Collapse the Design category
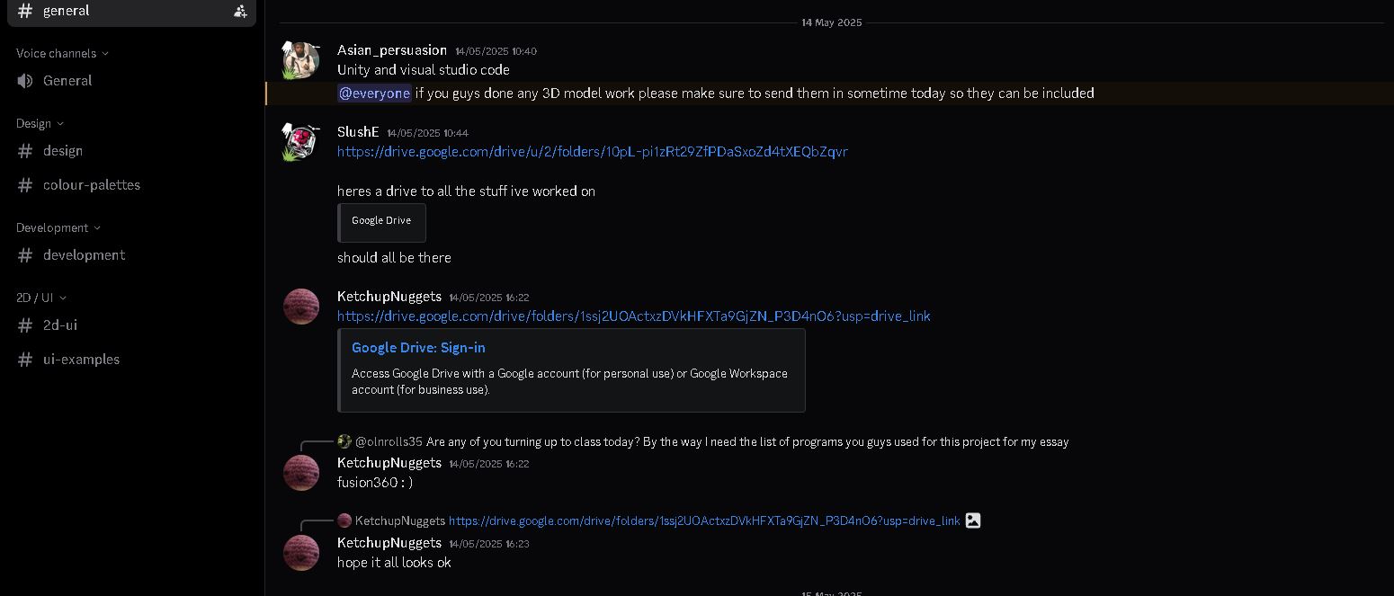This screenshot has width=1394, height=596. pyautogui.click(x=40, y=124)
